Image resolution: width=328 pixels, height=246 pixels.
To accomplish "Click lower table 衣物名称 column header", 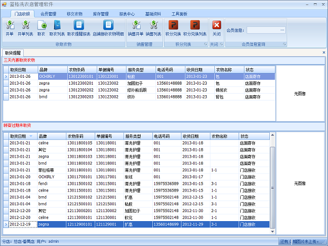I will [224, 136].
